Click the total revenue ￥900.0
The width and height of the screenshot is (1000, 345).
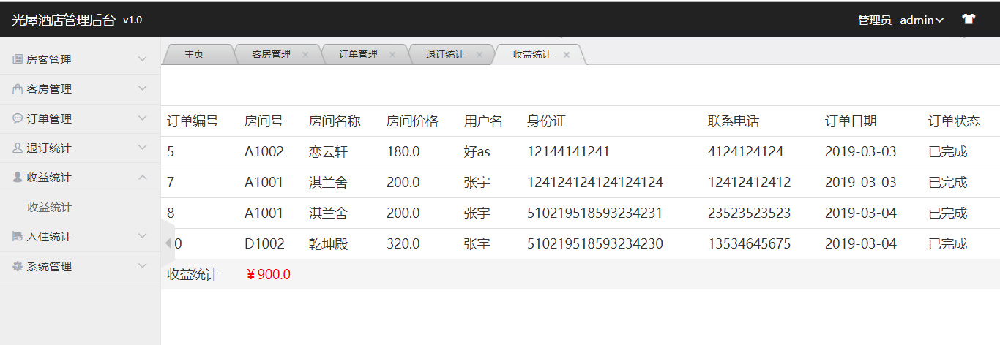(x=268, y=275)
